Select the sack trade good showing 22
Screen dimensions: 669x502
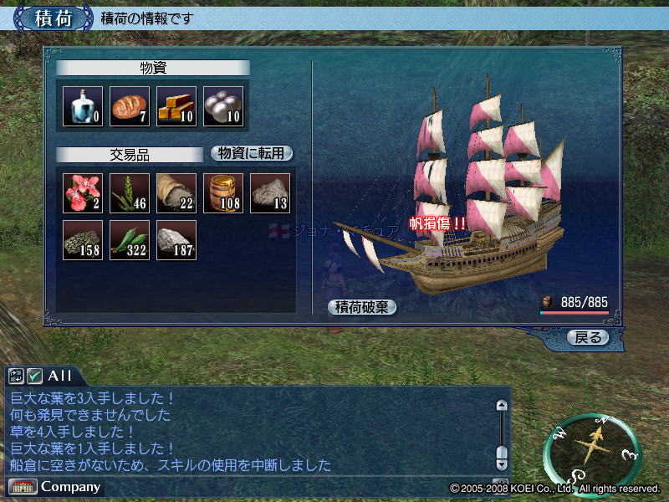tap(176, 193)
